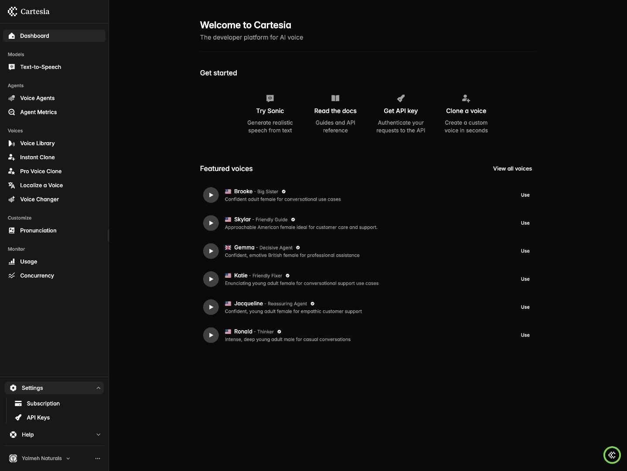Click the Help lifebuoy icon
The image size is (627, 471).
14,434
